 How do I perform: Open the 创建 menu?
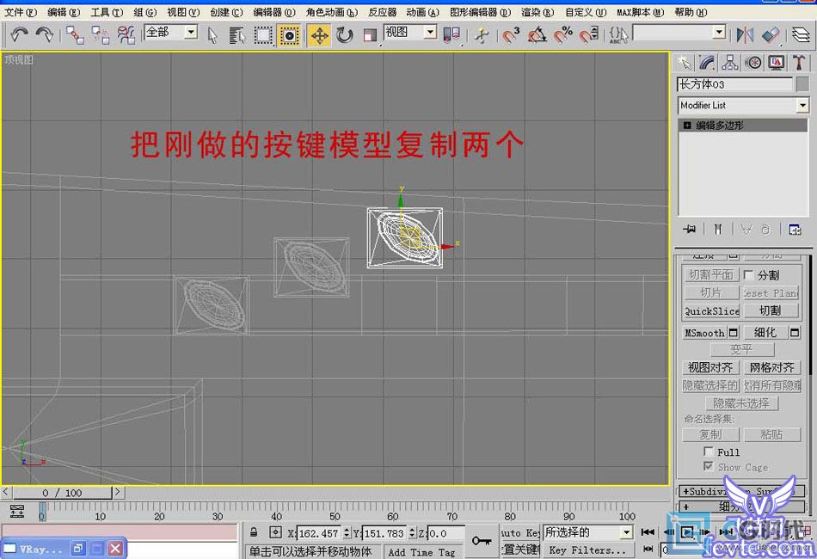click(x=227, y=12)
